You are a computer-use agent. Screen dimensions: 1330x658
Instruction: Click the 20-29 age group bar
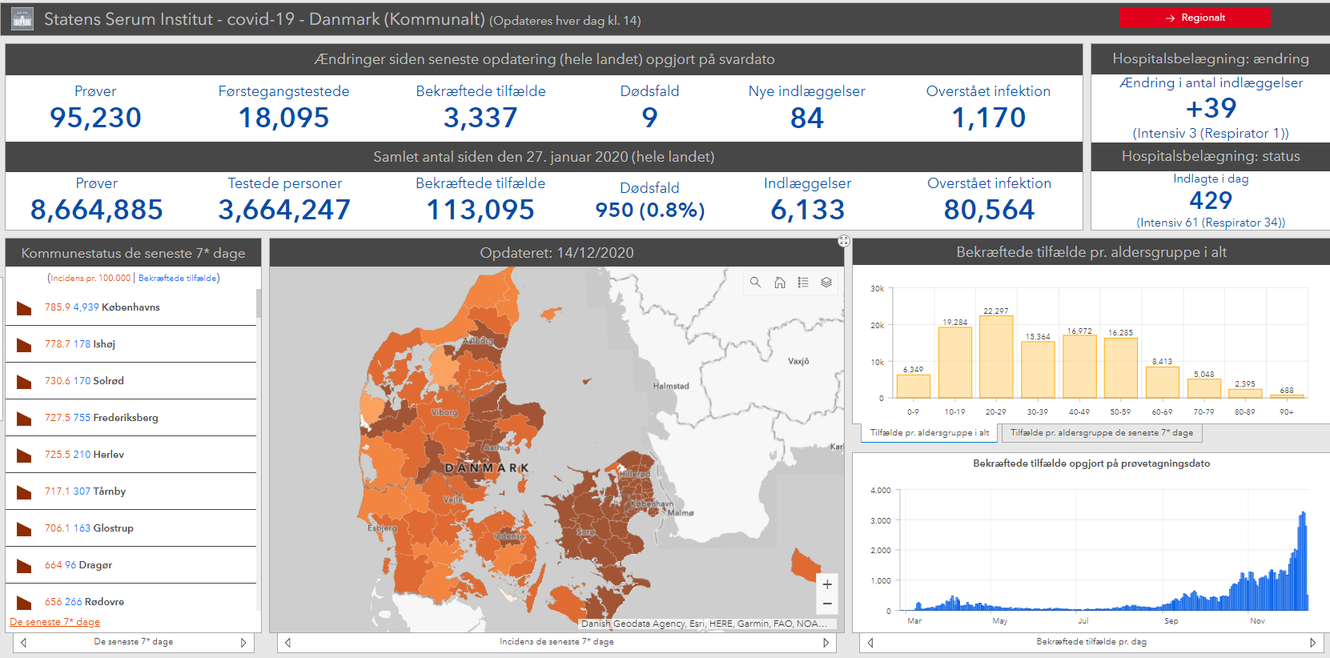996,357
